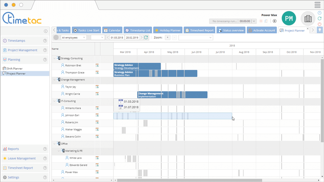
Task: Collapse the left sidebar with arrow icon
Action: [46, 31]
